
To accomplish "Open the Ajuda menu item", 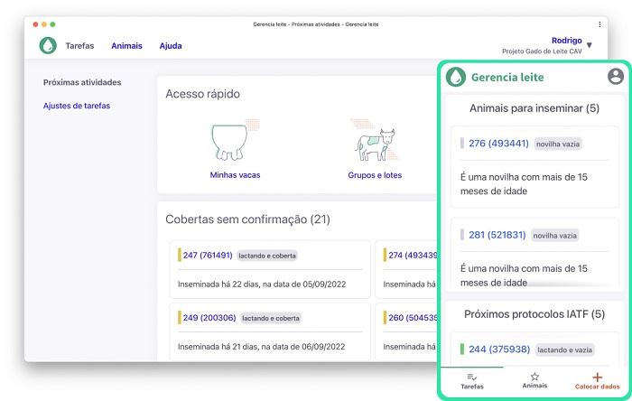I will (171, 46).
